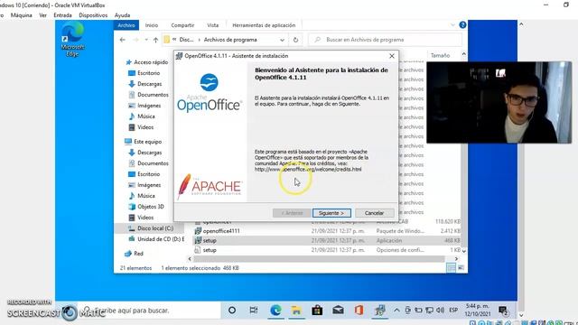Open Office app on taskbar
Image resolution: width=578 pixels, height=325 pixels.
[x=359, y=311]
